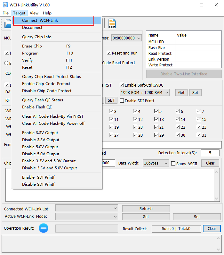The image size is (224, 255).
Task: Enable the Show ASCII checkbox
Action: tap(173, 164)
